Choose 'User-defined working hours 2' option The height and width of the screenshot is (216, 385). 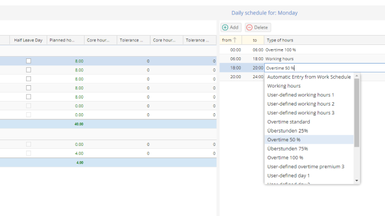point(309,104)
